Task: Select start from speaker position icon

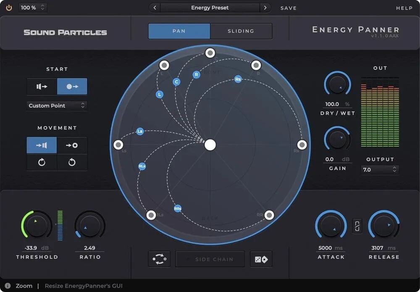Action: 42,87
